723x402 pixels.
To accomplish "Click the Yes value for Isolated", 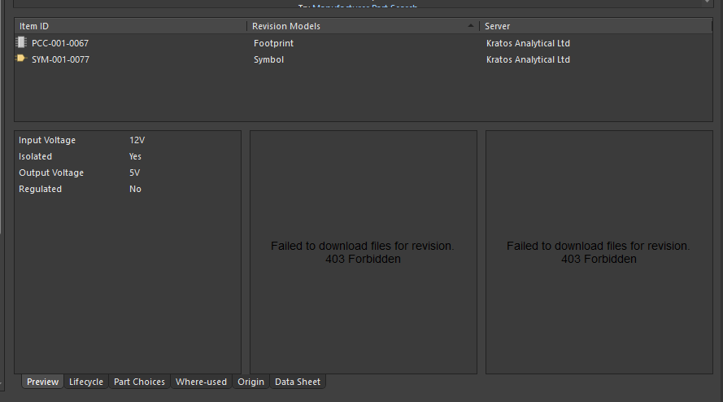I will coord(135,156).
